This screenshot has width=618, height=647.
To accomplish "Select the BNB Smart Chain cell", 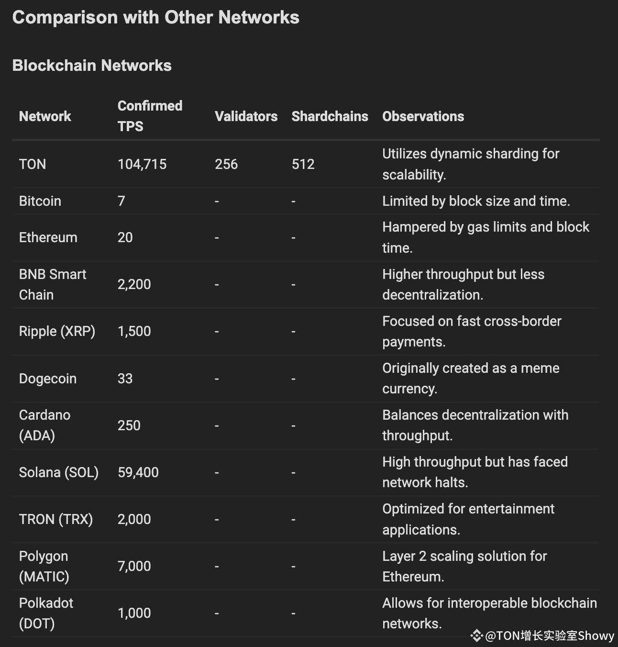I will tap(53, 284).
